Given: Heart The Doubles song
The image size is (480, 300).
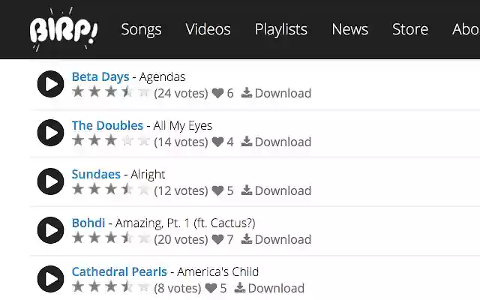Looking at the screenshot, I should click(217, 142).
